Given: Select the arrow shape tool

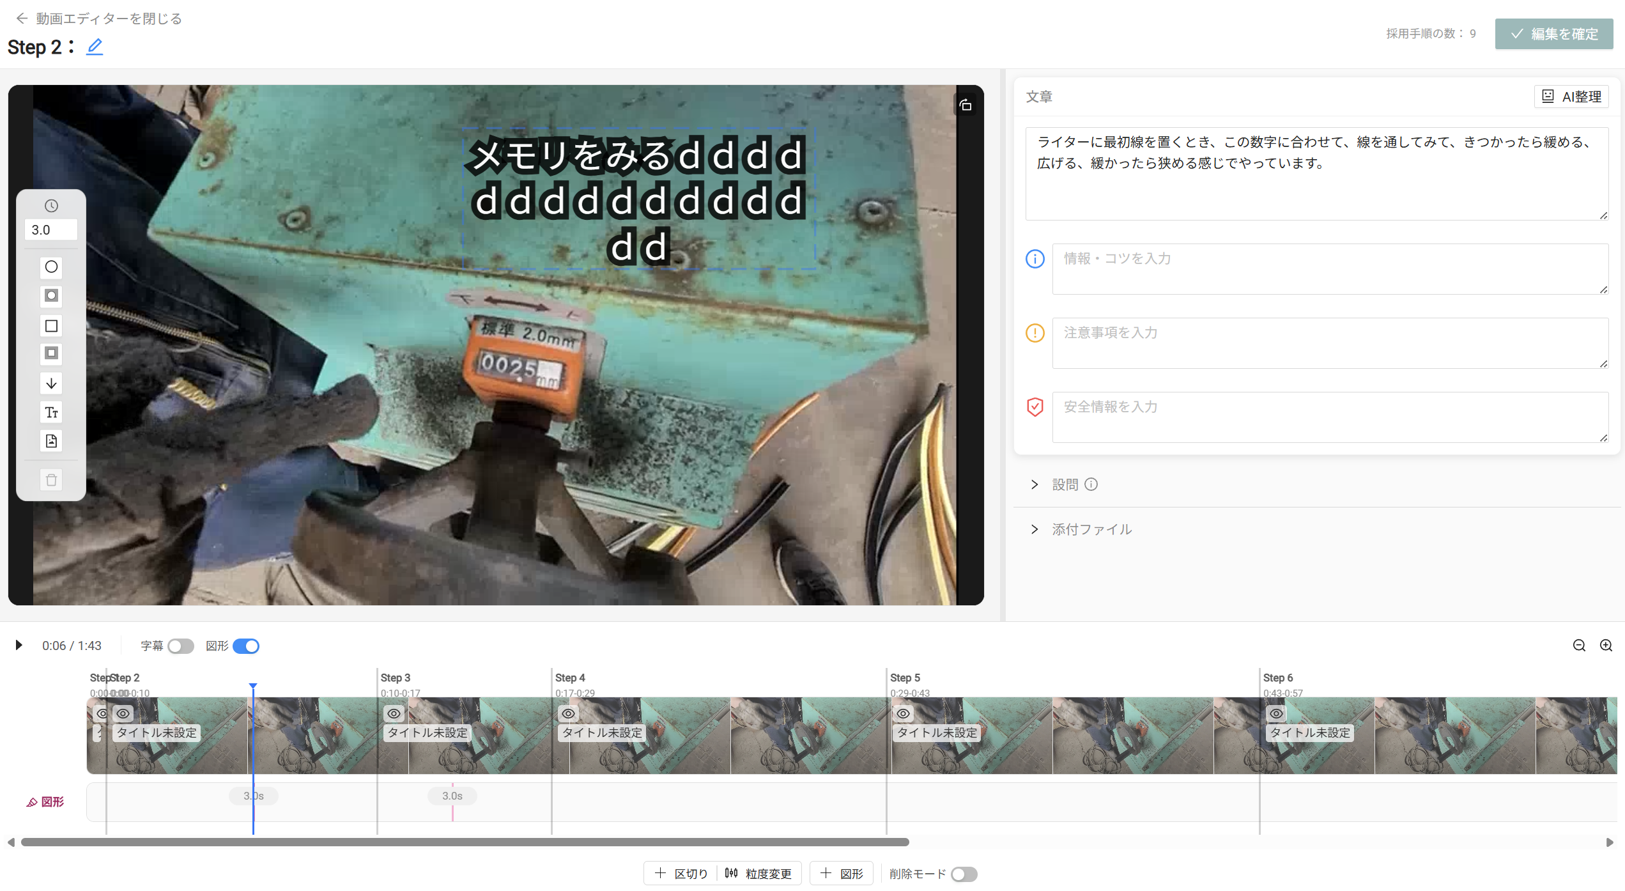Looking at the screenshot, I should (x=51, y=383).
